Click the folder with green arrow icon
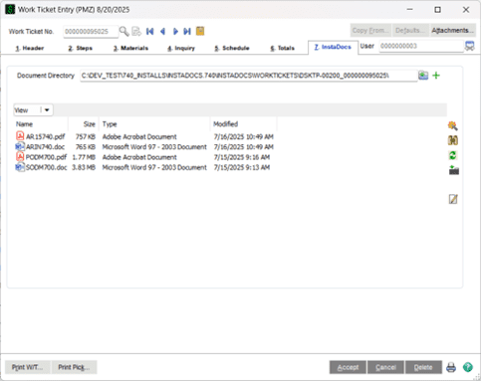Screen dimensions: 481x381 [x=453, y=170]
